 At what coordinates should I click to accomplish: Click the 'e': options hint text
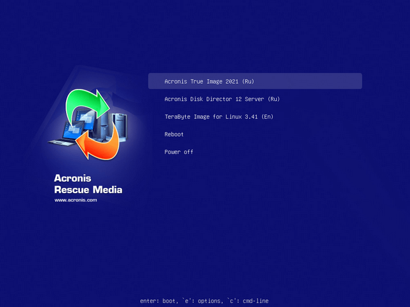pyautogui.click(x=199, y=301)
